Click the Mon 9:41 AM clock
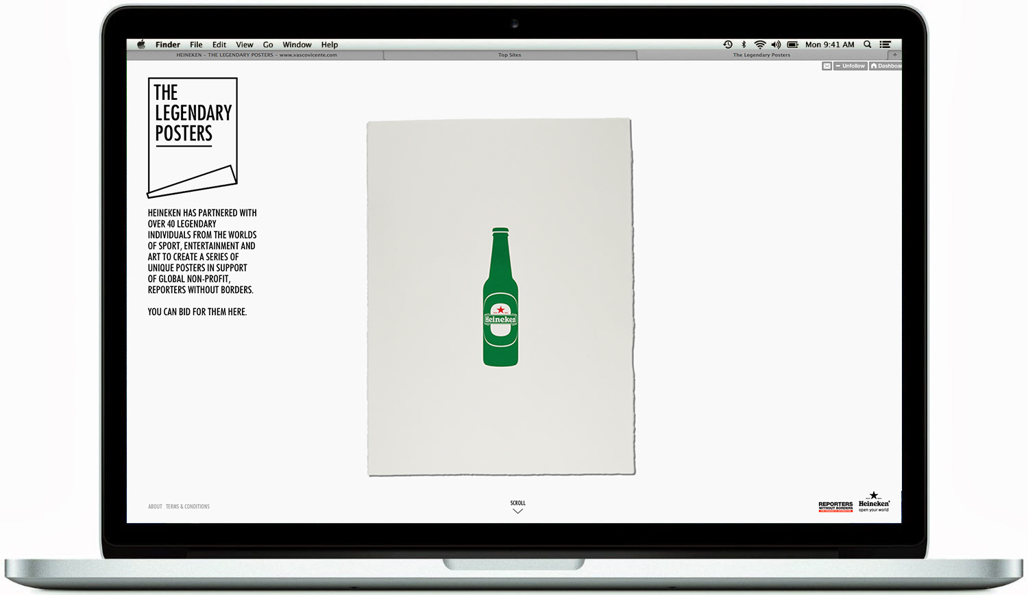 (x=830, y=45)
